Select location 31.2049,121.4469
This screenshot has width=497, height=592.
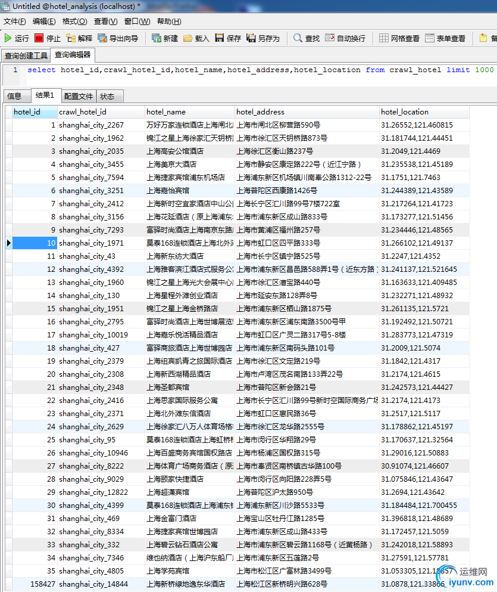(424, 151)
